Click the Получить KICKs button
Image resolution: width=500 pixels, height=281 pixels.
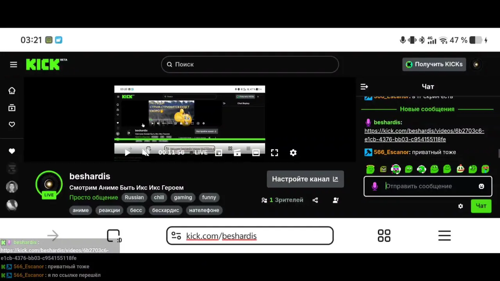click(x=434, y=64)
